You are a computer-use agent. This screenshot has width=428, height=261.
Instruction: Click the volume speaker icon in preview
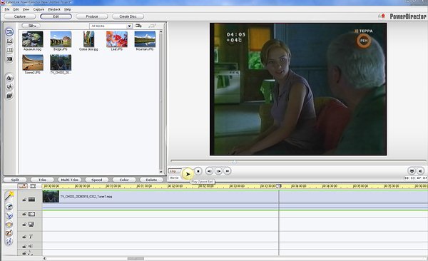421,171
